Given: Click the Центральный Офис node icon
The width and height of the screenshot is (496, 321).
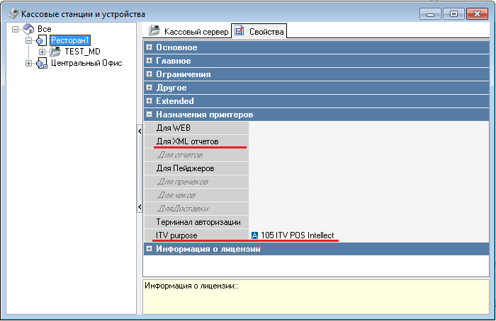Looking at the screenshot, I should pos(41,64).
